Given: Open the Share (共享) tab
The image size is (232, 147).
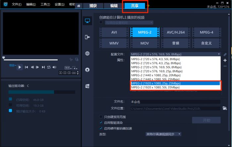Looking at the screenshot, I should tap(135, 6).
